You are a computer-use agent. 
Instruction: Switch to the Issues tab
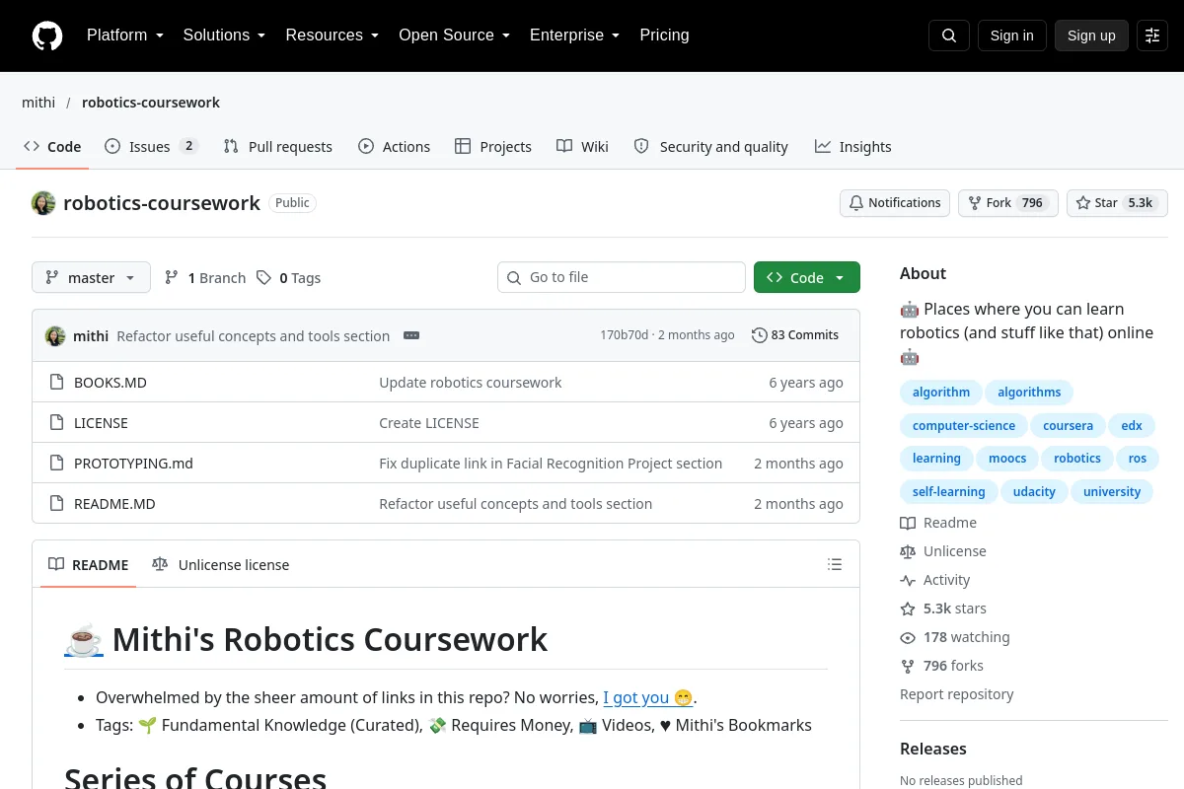pyautogui.click(x=152, y=147)
